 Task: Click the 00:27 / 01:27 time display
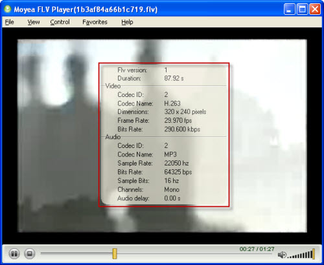257,249
